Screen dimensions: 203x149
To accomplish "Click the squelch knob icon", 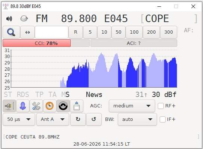I will click(x=24, y=18).
